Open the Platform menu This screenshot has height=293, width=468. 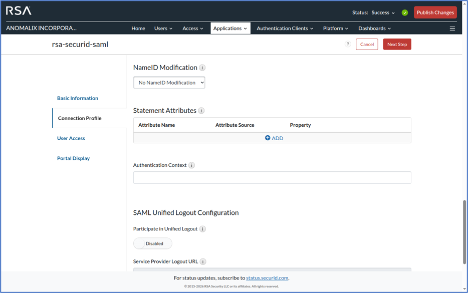pyautogui.click(x=336, y=29)
